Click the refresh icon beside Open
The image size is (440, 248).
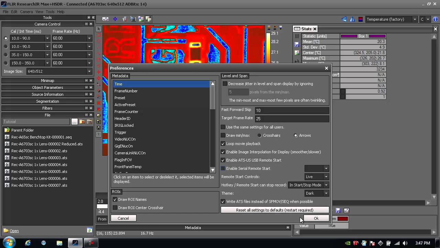pyautogui.click(x=89, y=230)
